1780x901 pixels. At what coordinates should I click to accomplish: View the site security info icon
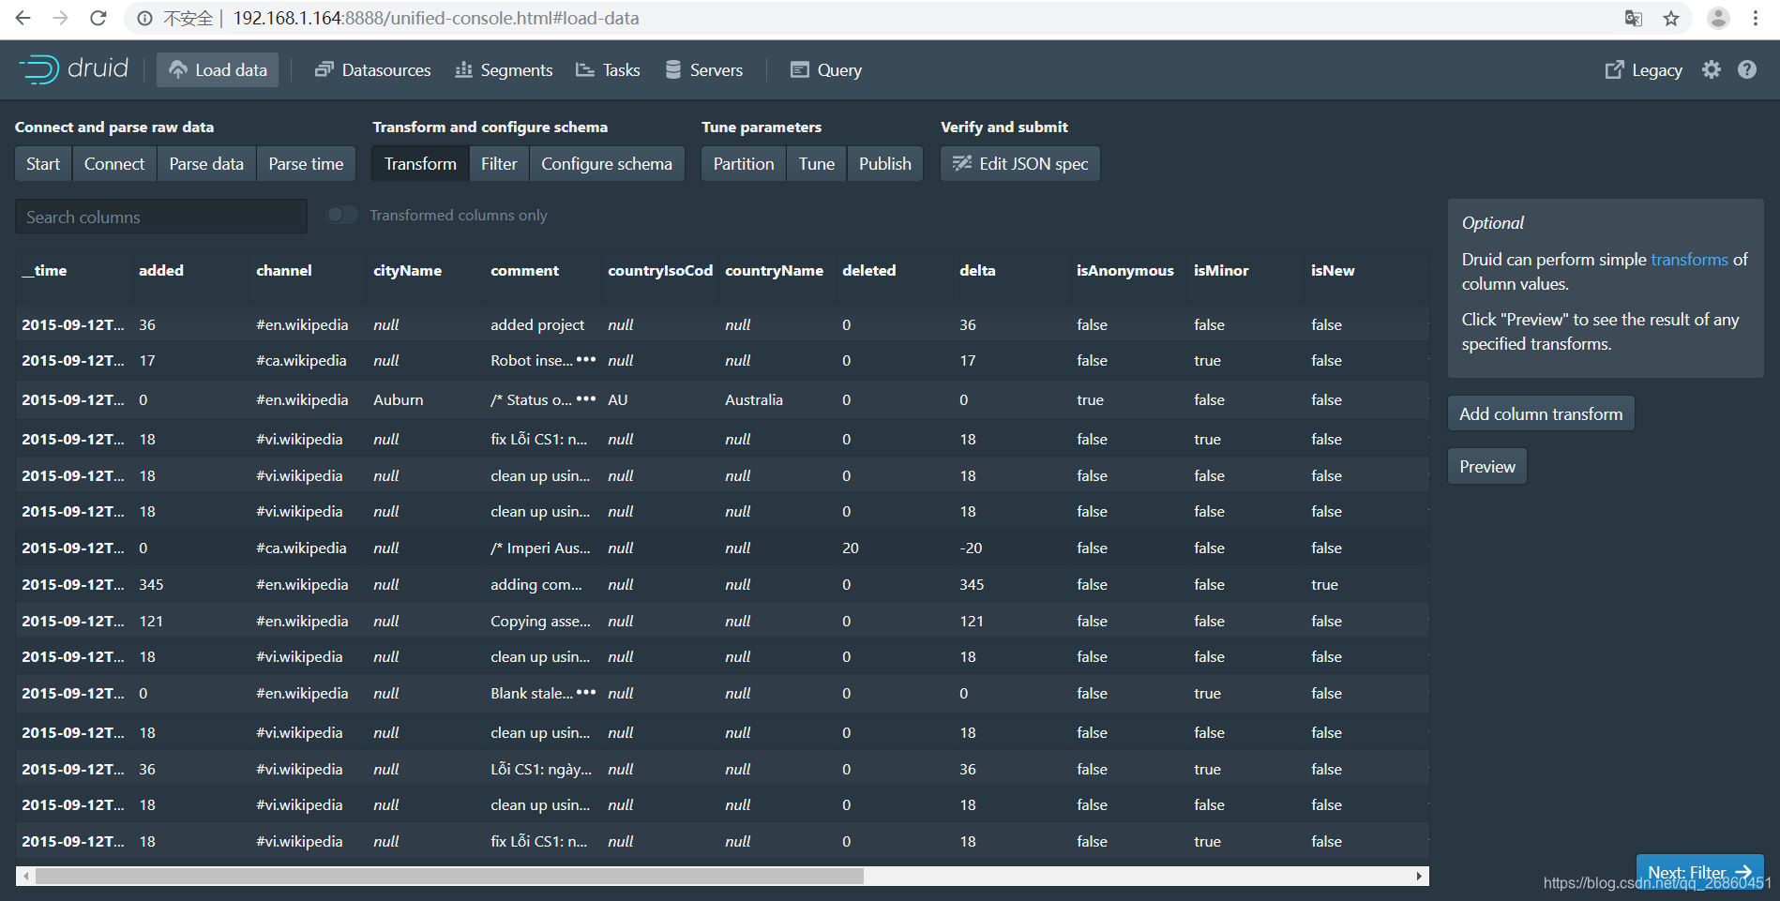144,18
